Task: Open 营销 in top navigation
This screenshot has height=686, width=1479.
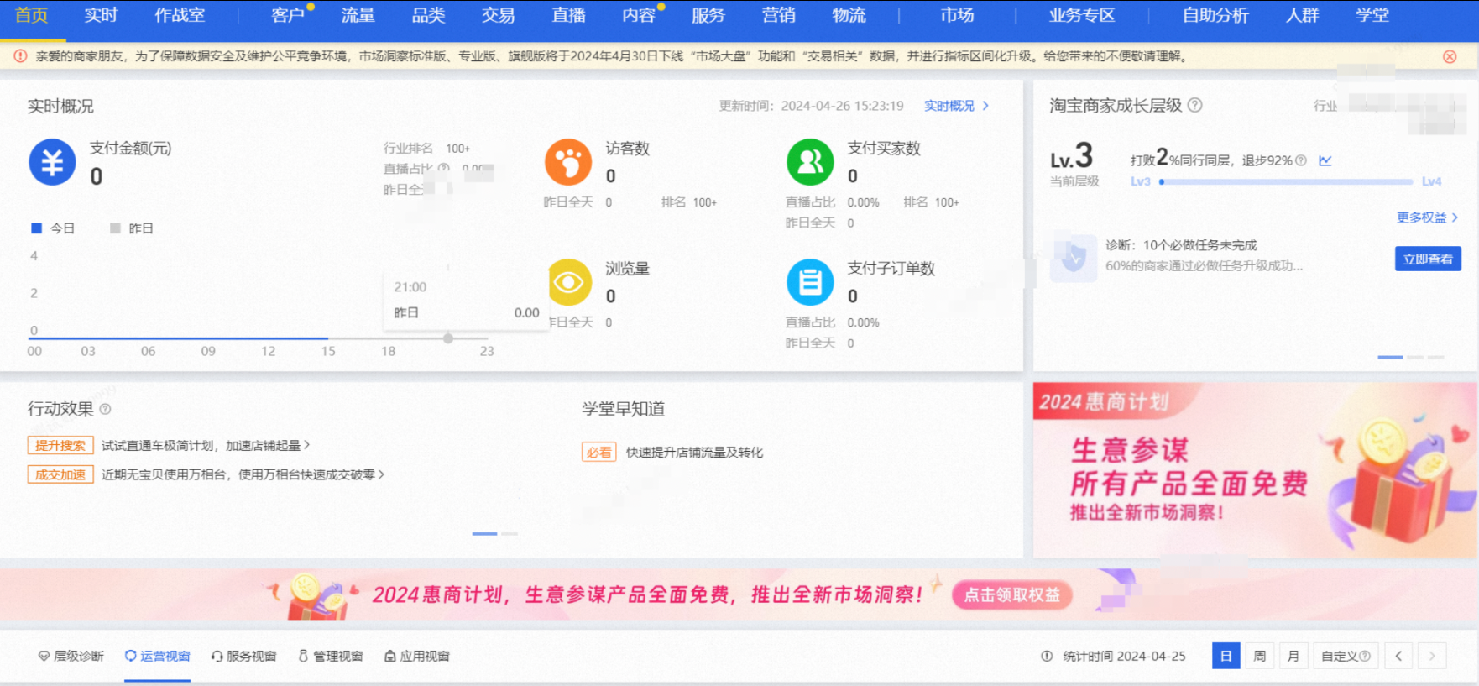Action: pyautogui.click(x=779, y=15)
